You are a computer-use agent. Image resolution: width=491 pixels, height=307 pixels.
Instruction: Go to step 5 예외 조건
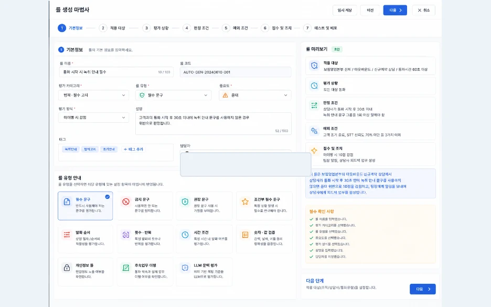coord(235,28)
